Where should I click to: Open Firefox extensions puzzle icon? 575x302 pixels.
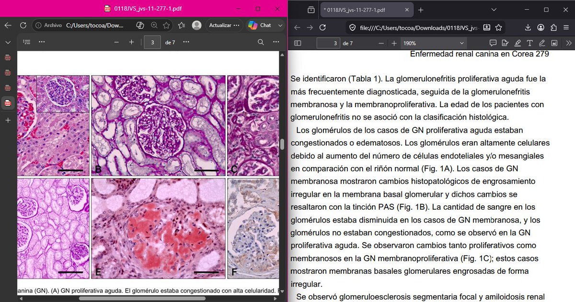pos(554,28)
